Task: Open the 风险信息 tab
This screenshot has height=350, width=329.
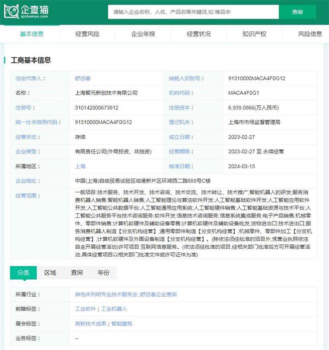Action: click(310, 34)
